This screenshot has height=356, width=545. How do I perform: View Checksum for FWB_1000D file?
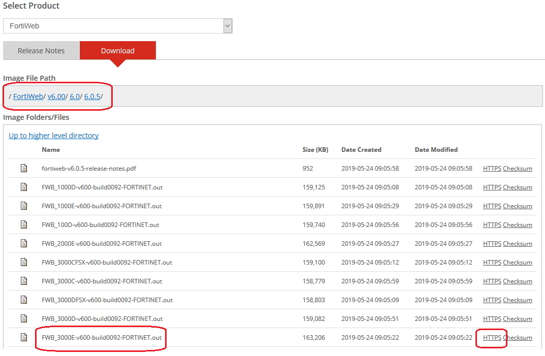pos(518,187)
